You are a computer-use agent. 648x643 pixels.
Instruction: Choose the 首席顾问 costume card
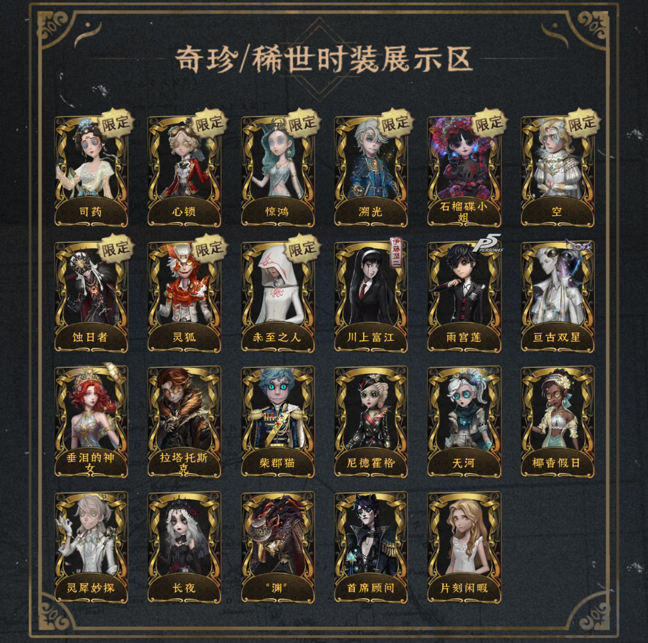371,547
